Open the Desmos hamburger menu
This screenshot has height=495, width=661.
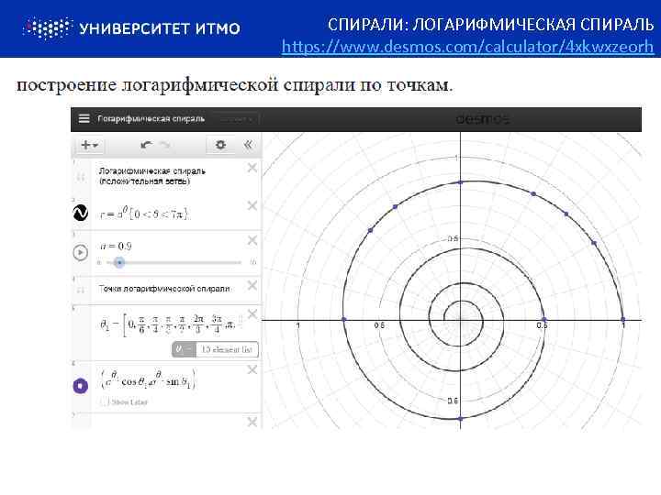(84, 118)
